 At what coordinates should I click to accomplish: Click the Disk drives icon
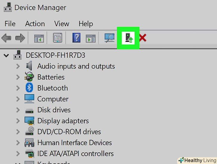coord(29,111)
